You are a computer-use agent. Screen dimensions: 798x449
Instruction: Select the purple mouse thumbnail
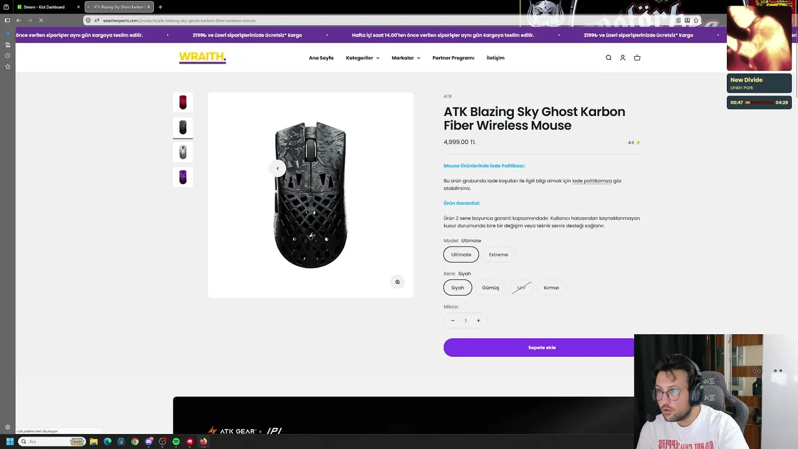(x=183, y=177)
